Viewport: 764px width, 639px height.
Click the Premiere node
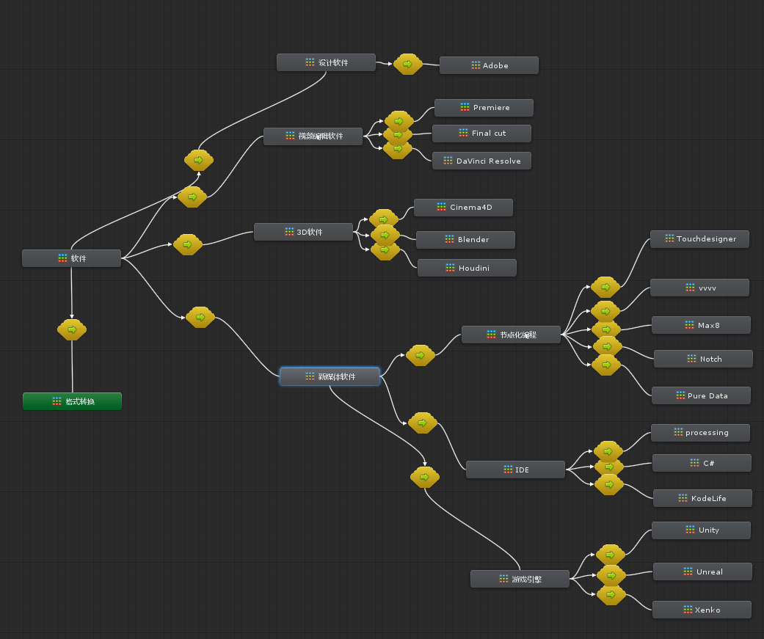coord(484,108)
